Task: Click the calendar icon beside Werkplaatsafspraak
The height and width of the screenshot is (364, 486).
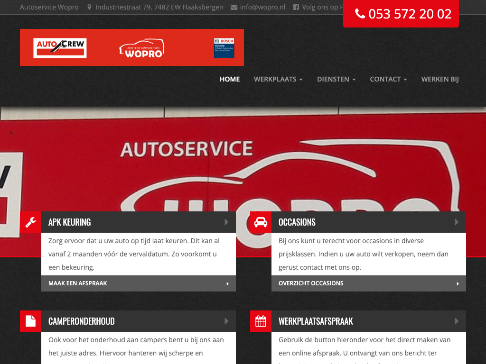Action: [x=261, y=321]
